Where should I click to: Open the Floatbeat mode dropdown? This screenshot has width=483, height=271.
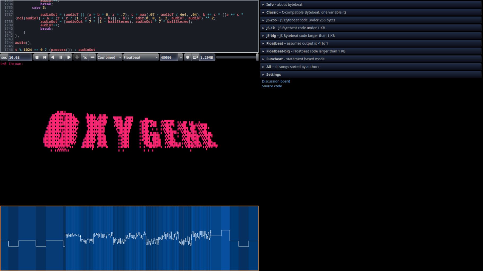pos(141,57)
